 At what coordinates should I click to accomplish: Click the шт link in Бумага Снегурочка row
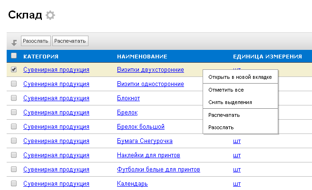[236, 141]
